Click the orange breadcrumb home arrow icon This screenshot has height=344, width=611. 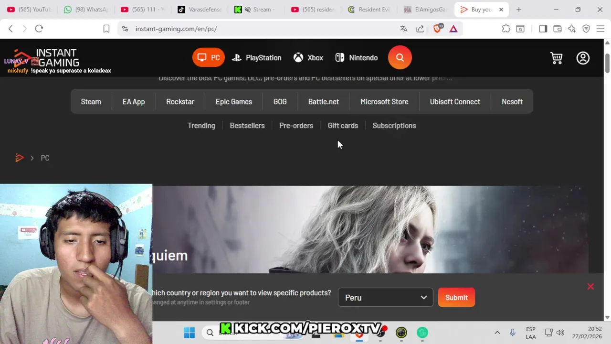pos(20,158)
